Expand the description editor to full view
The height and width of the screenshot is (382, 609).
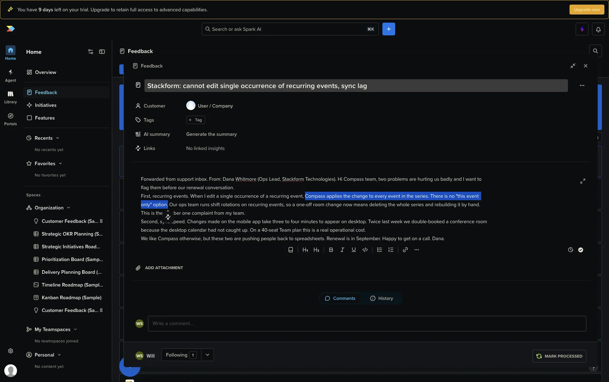pyautogui.click(x=583, y=181)
